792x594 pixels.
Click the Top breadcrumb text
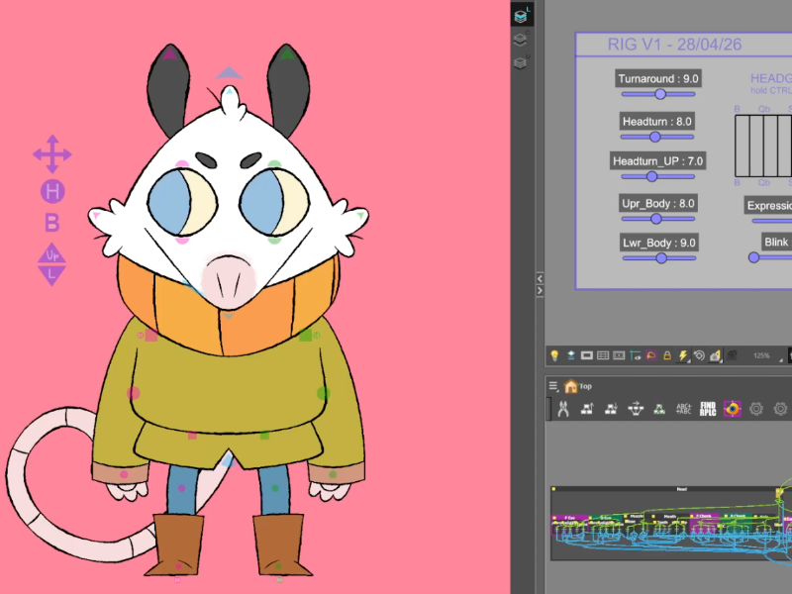tap(585, 386)
